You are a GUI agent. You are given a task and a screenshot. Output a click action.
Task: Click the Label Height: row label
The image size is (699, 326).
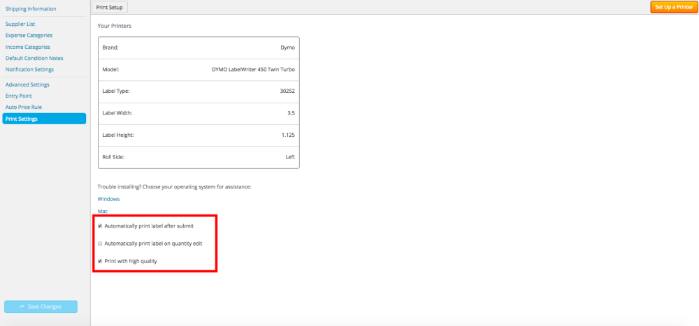(x=118, y=135)
